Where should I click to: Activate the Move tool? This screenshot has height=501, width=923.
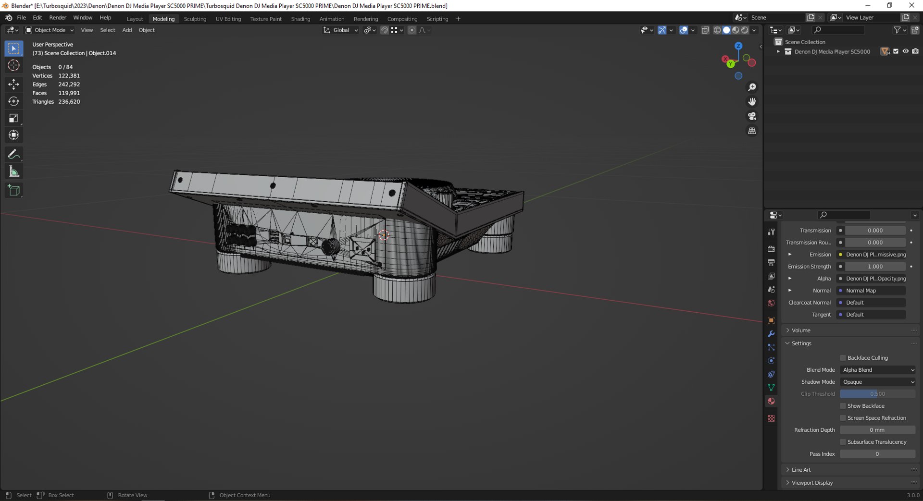click(x=13, y=84)
